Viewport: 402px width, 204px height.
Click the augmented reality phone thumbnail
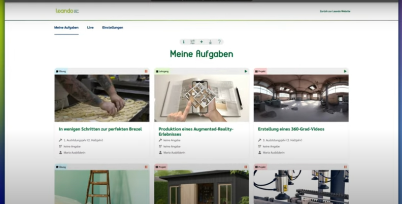pos(202,98)
